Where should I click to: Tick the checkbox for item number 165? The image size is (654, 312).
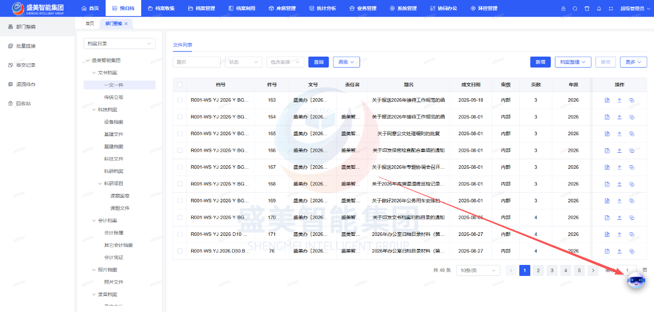[x=180, y=134]
